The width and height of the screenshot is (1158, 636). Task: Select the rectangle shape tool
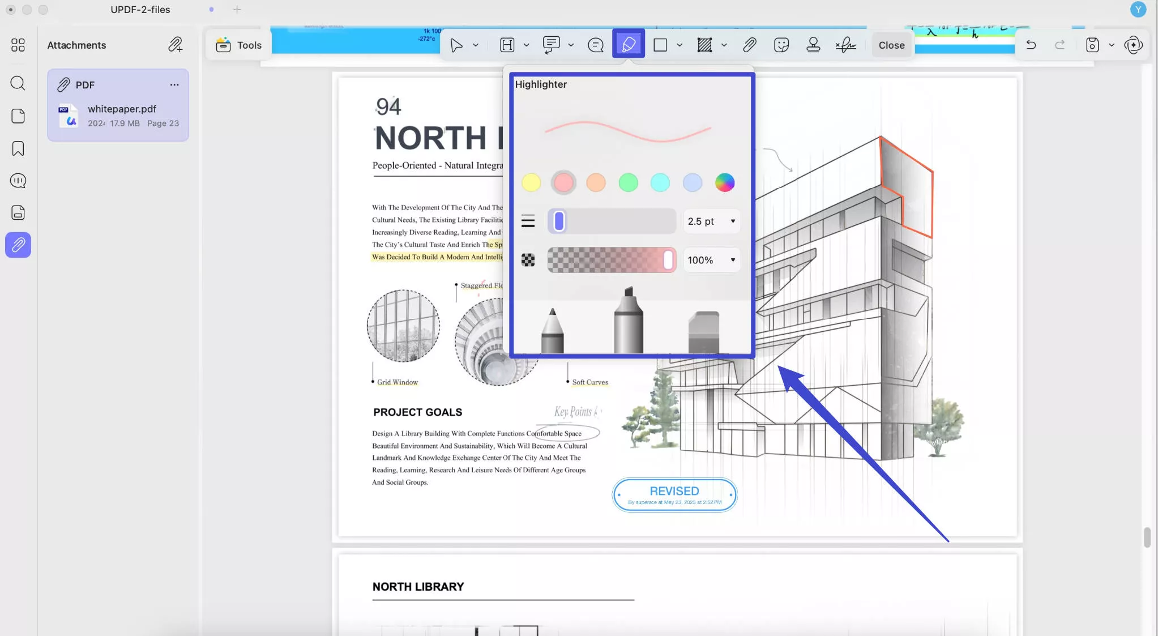[660, 45]
